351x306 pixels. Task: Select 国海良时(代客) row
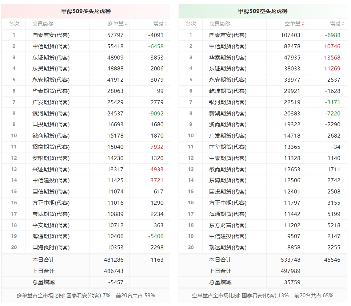tap(86, 247)
